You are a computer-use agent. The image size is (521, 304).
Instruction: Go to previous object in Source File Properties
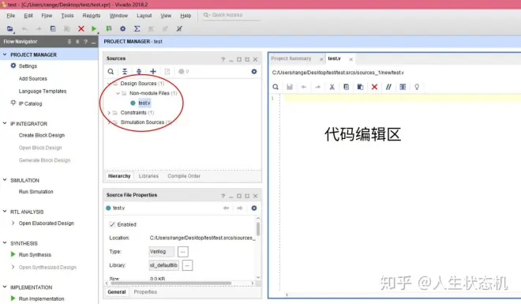tap(227, 208)
